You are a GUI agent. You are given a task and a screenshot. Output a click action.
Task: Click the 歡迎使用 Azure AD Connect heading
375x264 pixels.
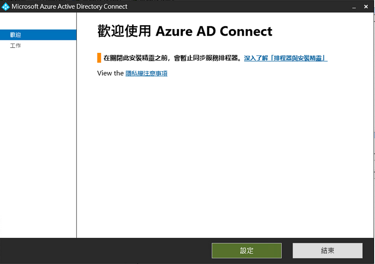185,31
